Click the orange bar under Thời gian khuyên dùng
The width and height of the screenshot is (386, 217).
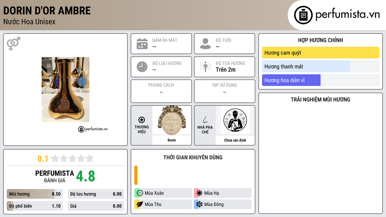(136, 175)
